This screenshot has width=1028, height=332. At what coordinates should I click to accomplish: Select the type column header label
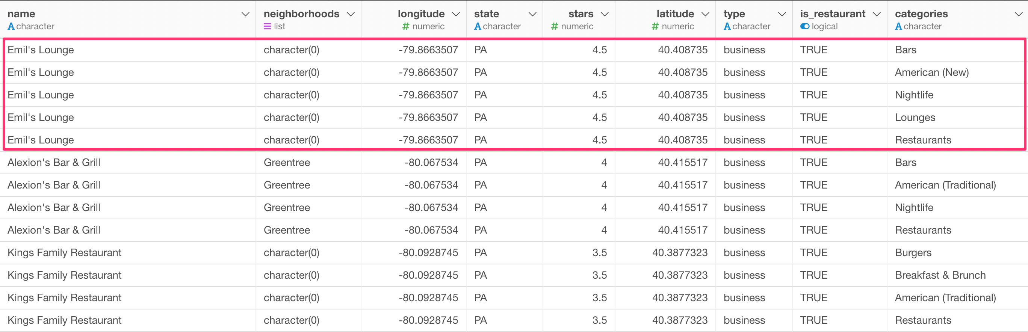pos(734,14)
